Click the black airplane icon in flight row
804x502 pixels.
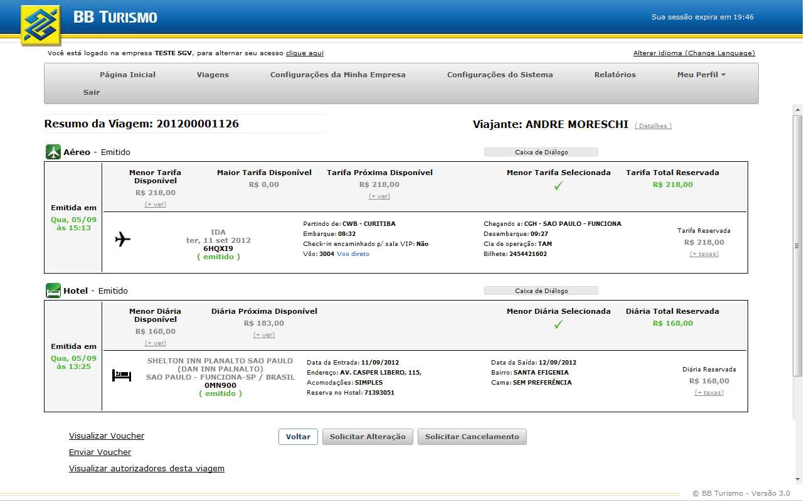click(123, 239)
